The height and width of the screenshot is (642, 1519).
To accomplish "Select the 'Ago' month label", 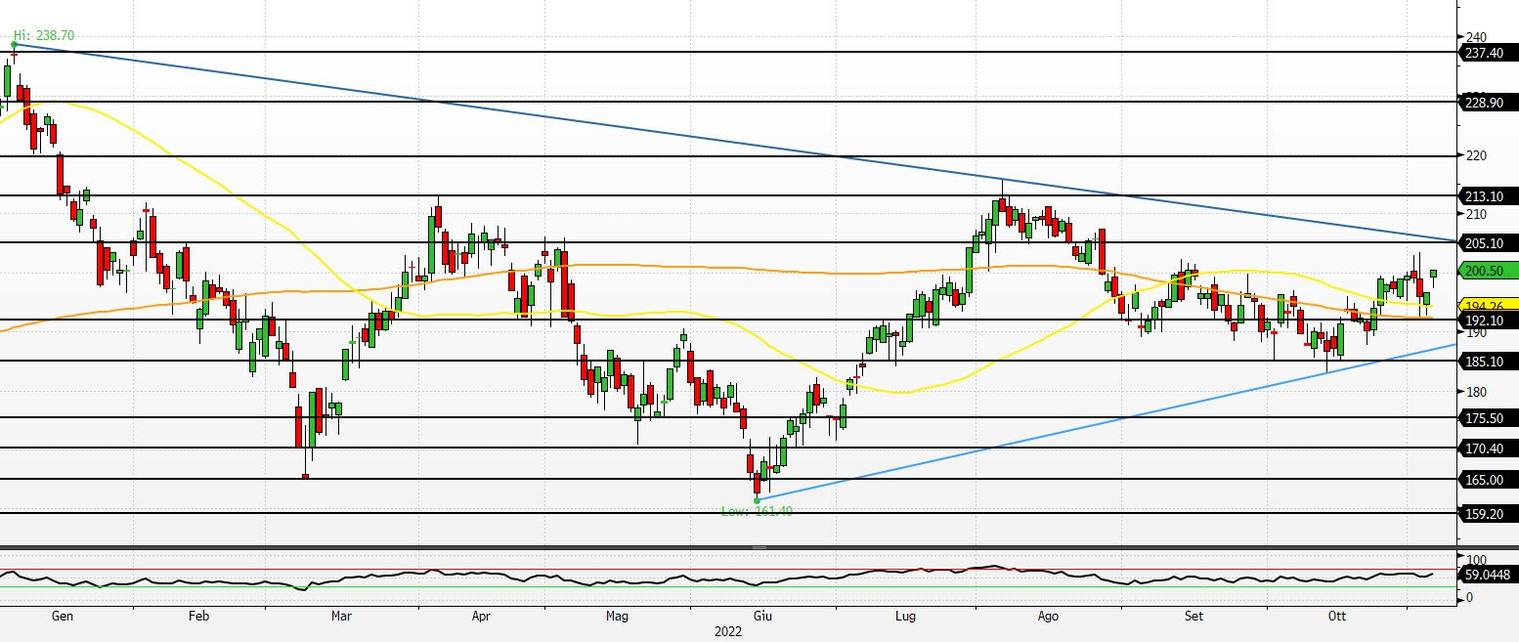I will point(1048,617).
